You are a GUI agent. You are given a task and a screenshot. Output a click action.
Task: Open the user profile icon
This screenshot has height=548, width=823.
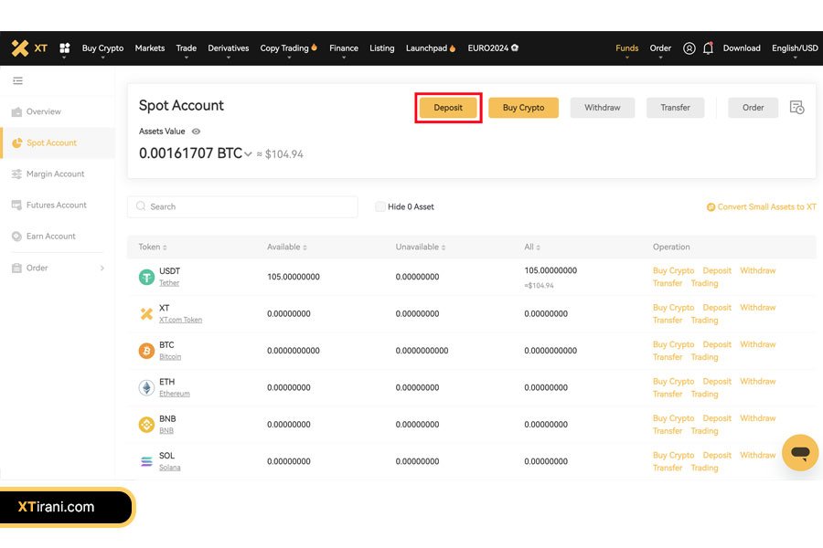[x=689, y=48]
